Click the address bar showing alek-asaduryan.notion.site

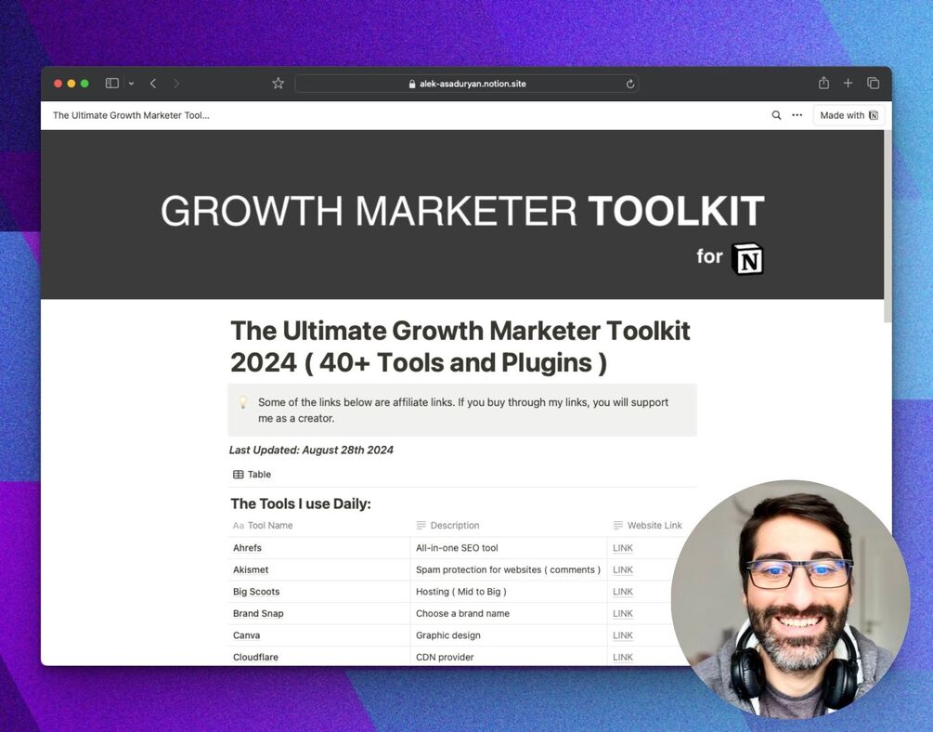466,84
